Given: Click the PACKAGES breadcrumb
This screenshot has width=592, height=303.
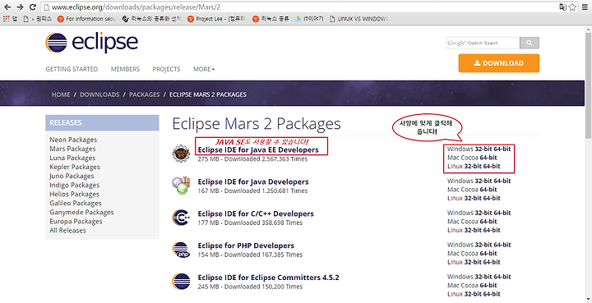Looking at the screenshot, I should 145,94.
